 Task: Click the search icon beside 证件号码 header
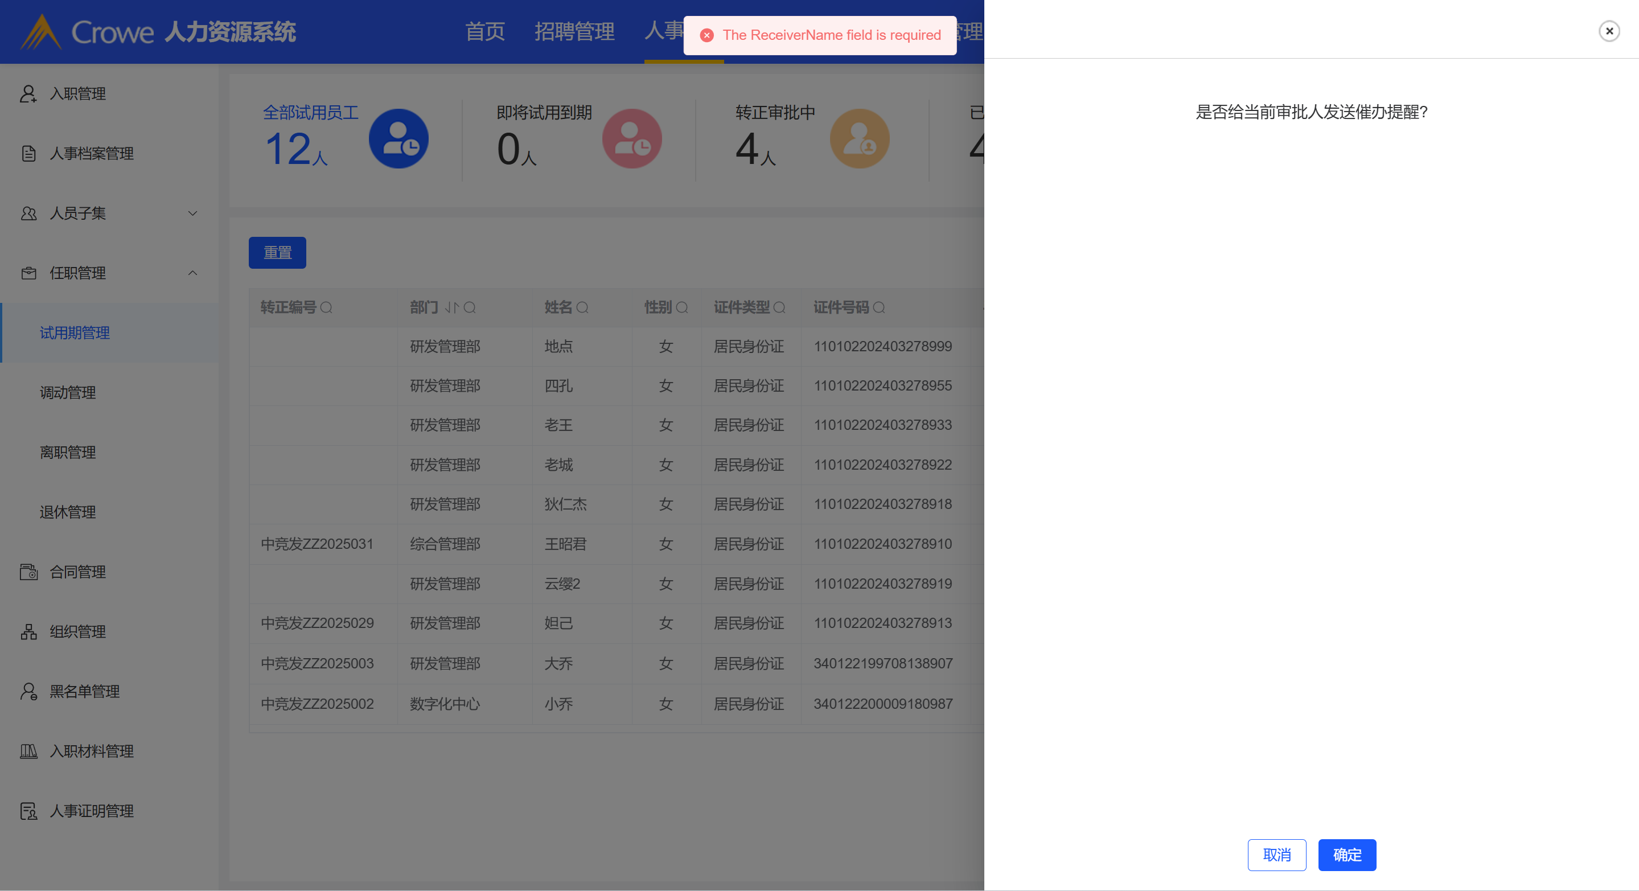pos(878,307)
